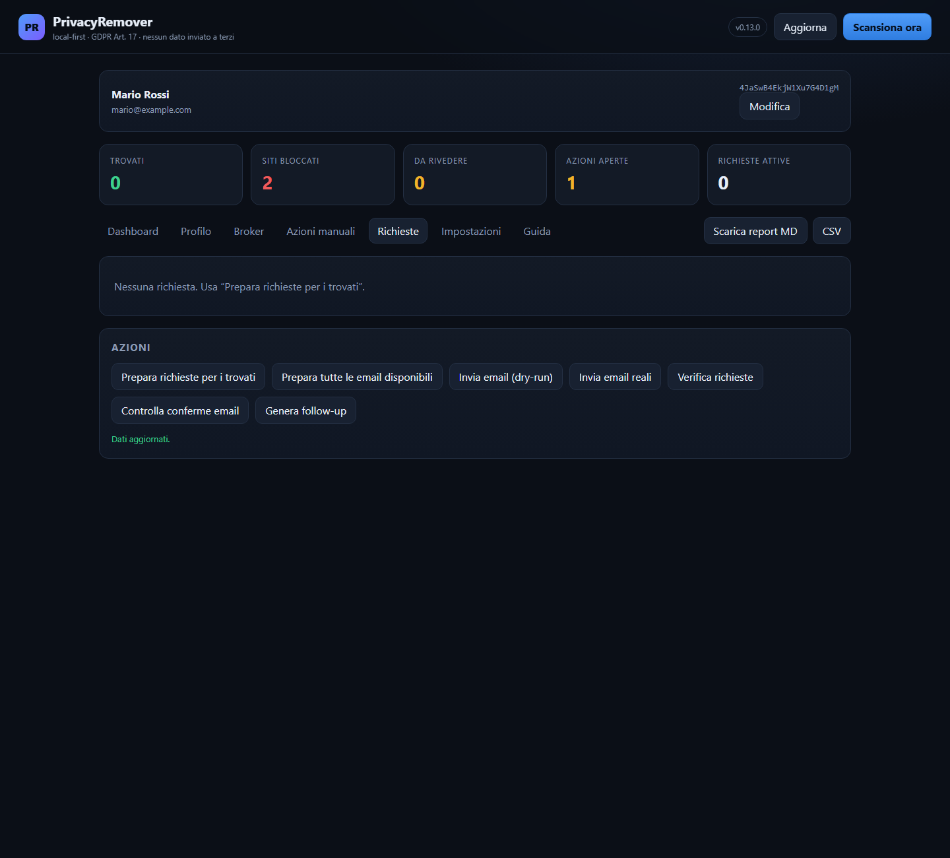Run Invia email (dry-run)
The image size is (950, 858).
(506, 377)
